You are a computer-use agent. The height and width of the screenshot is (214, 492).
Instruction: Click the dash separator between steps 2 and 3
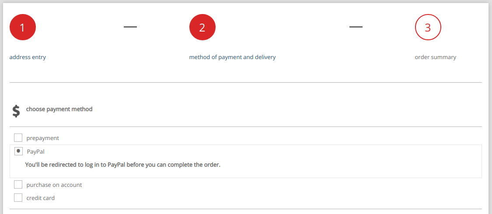pyautogui.click(x=356, y=27)
